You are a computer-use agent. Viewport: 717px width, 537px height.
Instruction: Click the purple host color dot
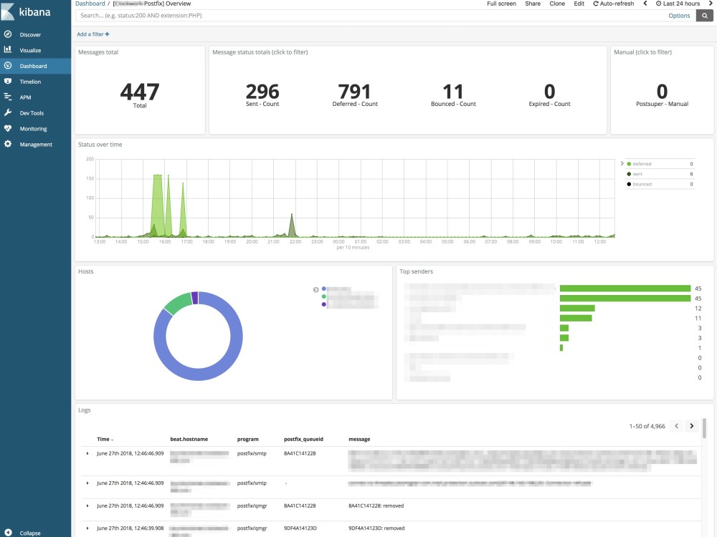tap(324, 304)
